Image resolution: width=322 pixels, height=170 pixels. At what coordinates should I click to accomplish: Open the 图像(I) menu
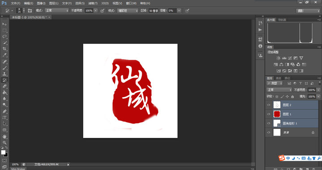click(41, 3)
